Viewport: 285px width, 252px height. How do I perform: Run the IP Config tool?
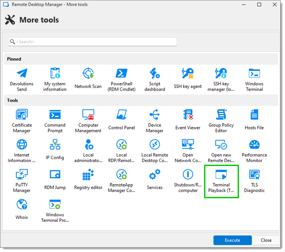point(55,151)
